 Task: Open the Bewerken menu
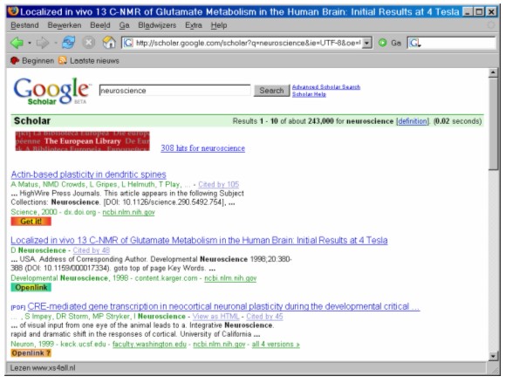click(x=65, y=25)
